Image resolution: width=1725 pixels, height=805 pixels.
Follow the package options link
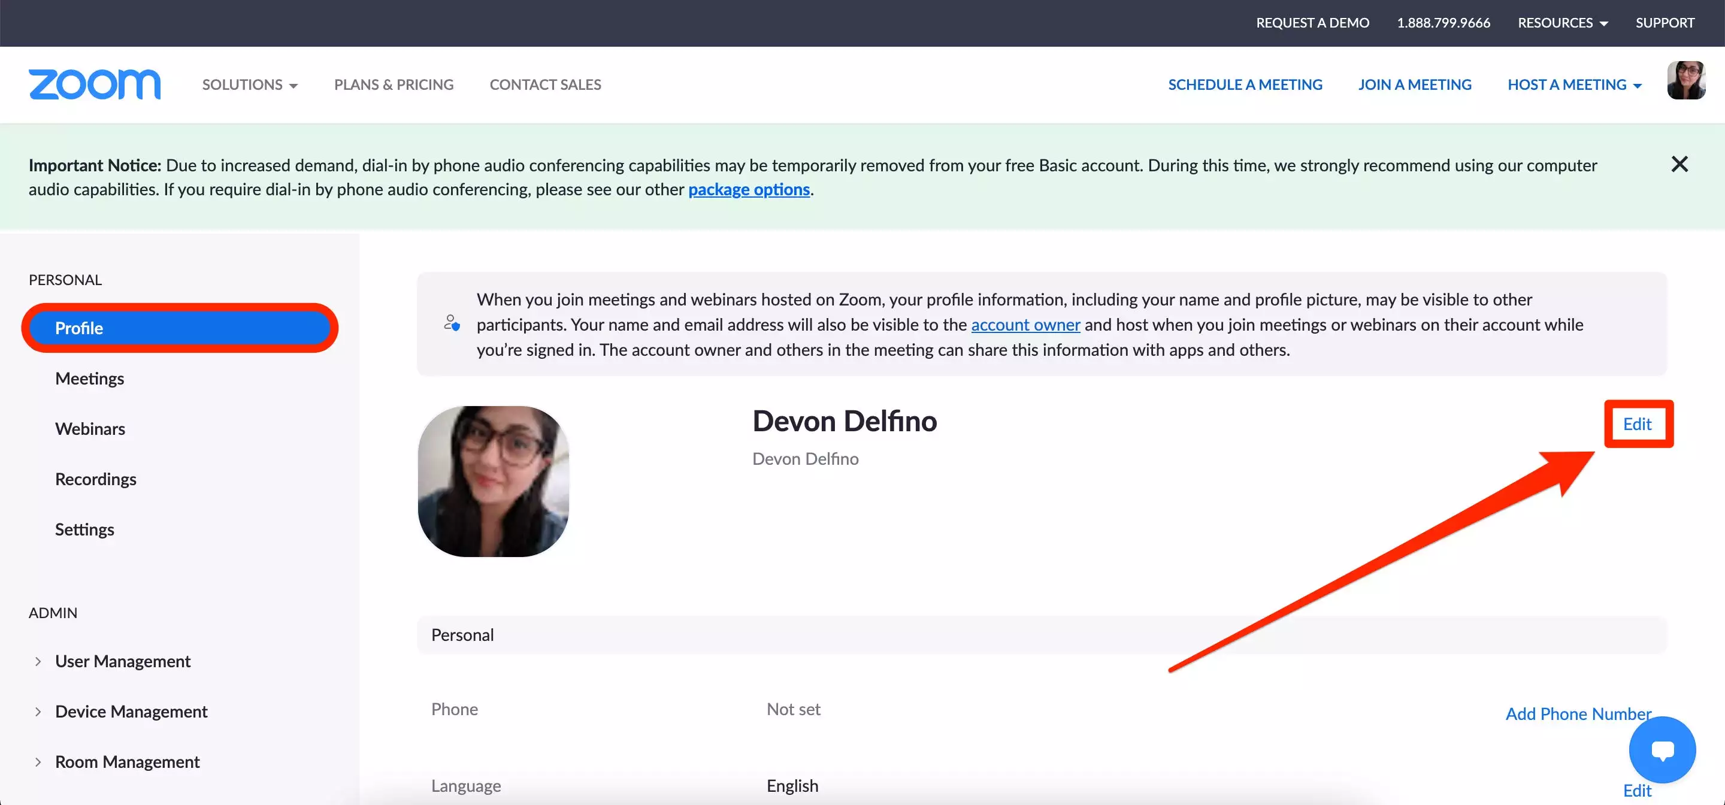click(x=749, y=189)
